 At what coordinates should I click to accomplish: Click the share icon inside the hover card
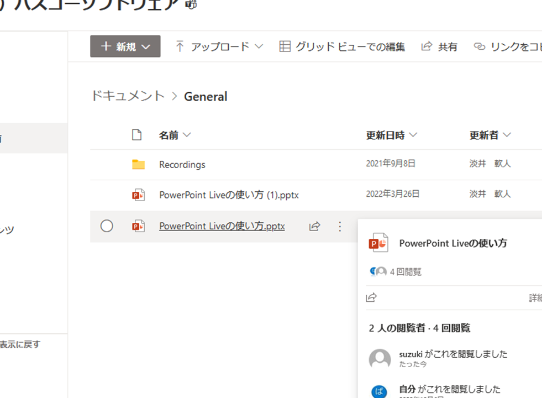pos(371,298)
